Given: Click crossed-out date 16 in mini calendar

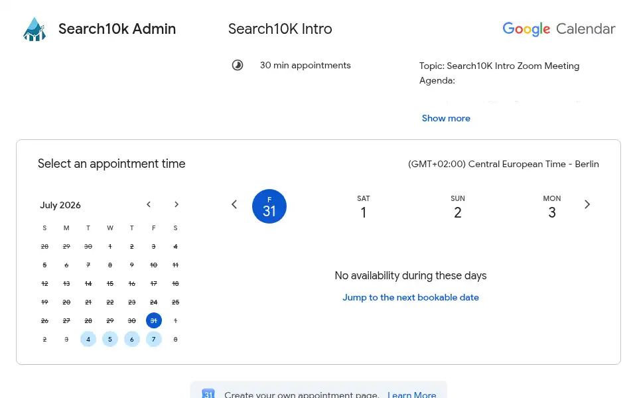Looking at the screenshot, I should point(131,283).
